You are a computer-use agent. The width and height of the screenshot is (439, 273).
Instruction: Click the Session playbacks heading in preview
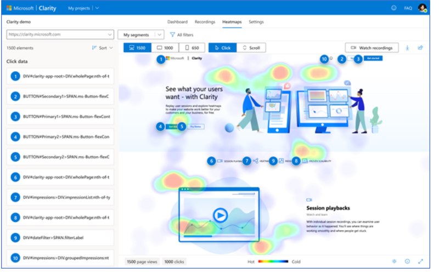(328, 208)
